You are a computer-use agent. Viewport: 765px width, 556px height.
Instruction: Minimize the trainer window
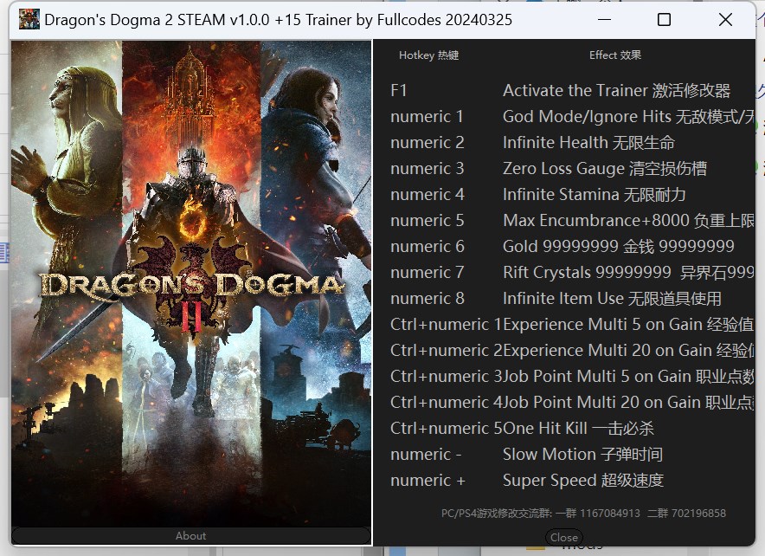click(x=605, y=20)
